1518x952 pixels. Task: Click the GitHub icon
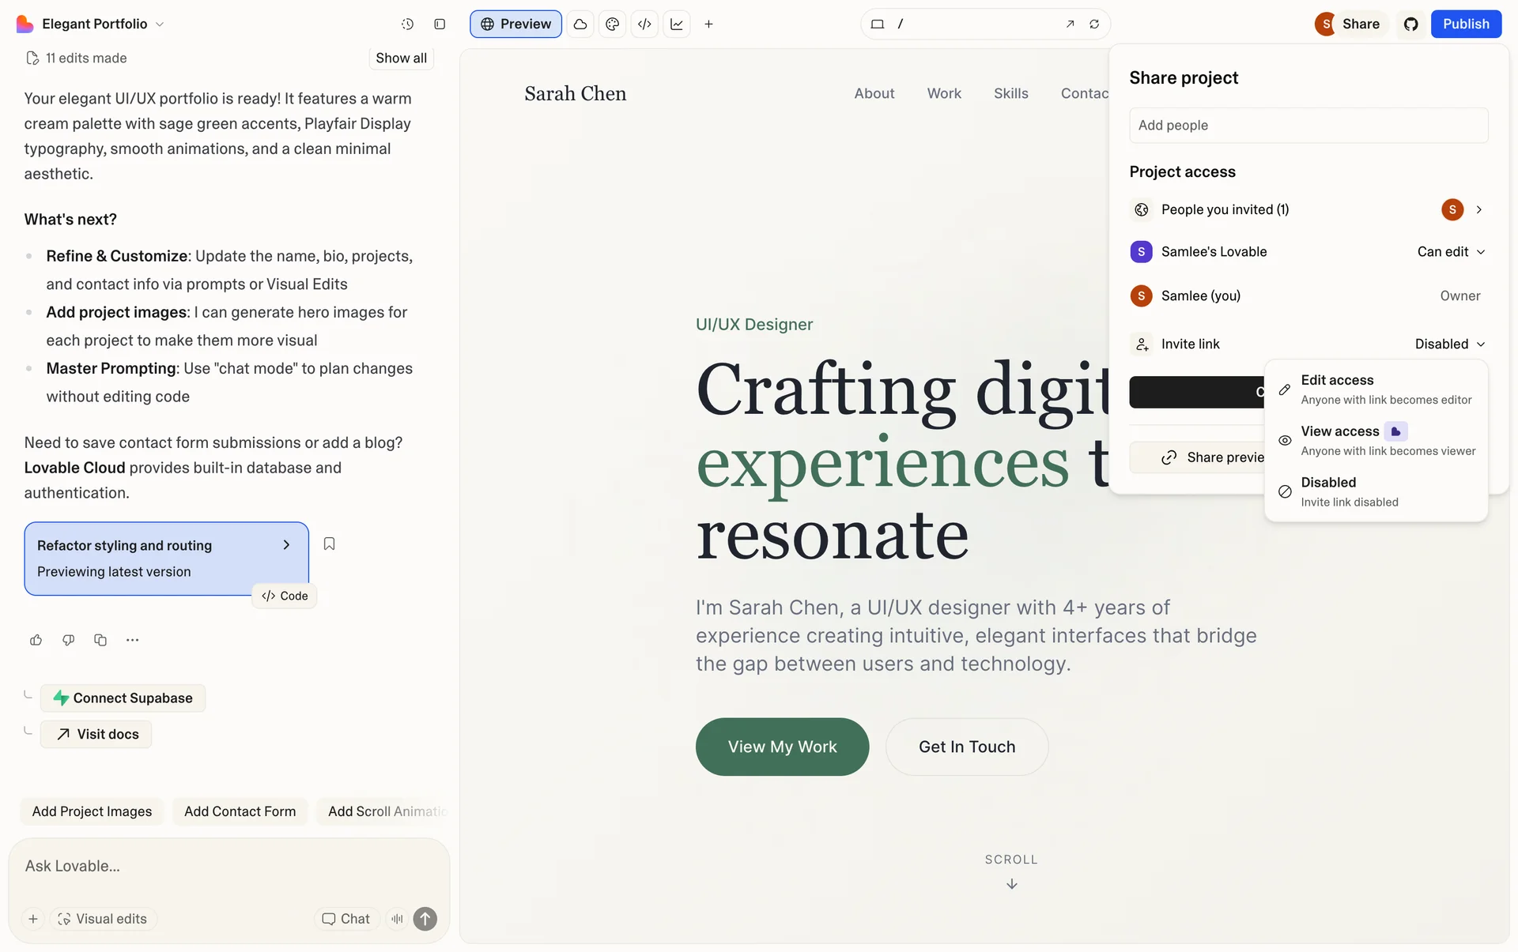coord(1411,24)
